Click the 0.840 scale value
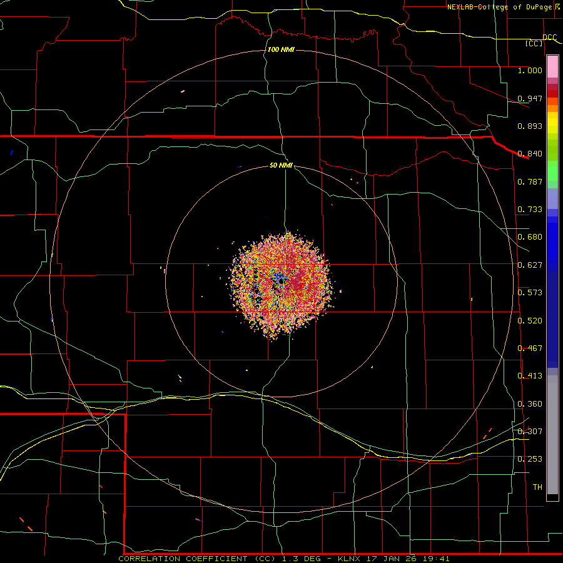 [x=530, y=154]
